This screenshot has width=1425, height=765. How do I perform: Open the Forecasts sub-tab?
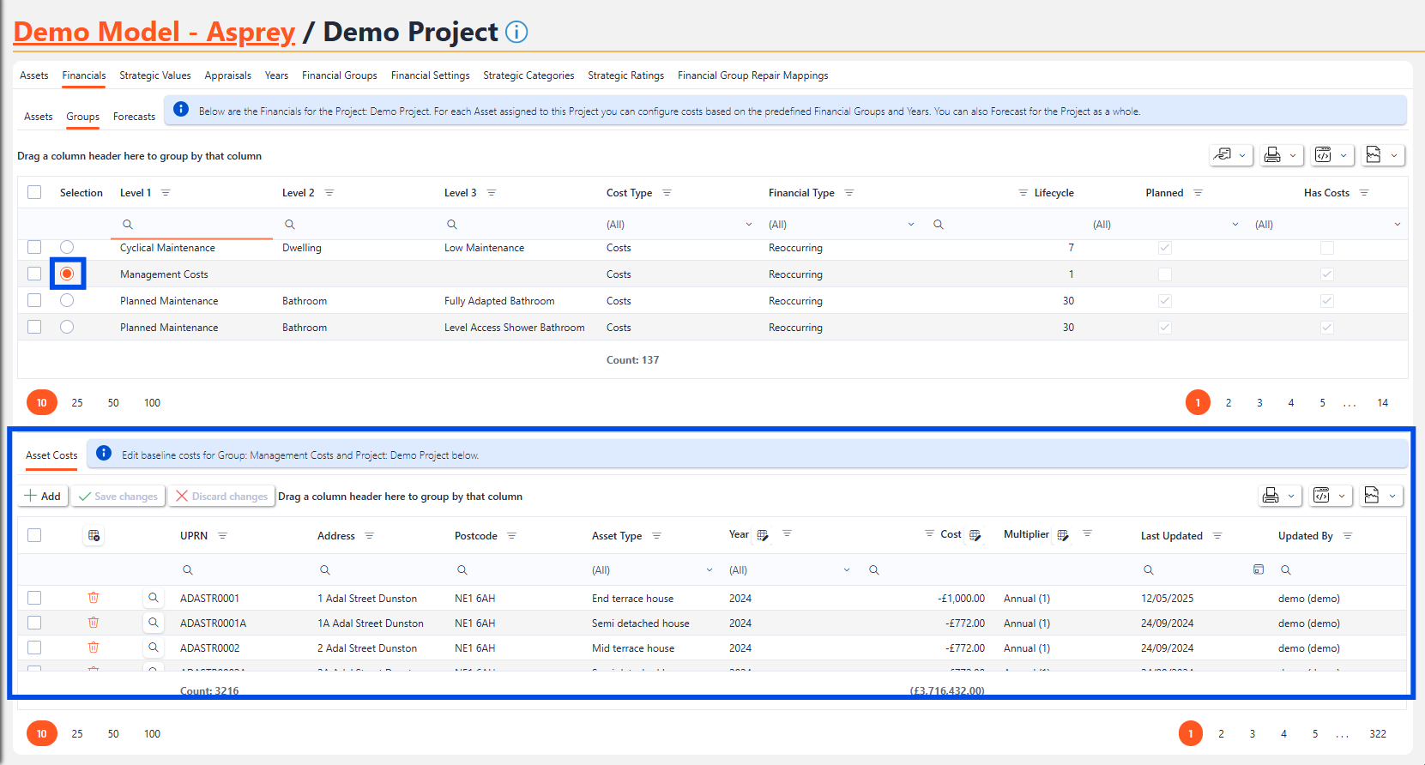coord(134,117)
